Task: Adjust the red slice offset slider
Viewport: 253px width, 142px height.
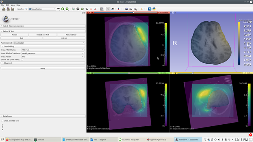Action: pos(126,13)
